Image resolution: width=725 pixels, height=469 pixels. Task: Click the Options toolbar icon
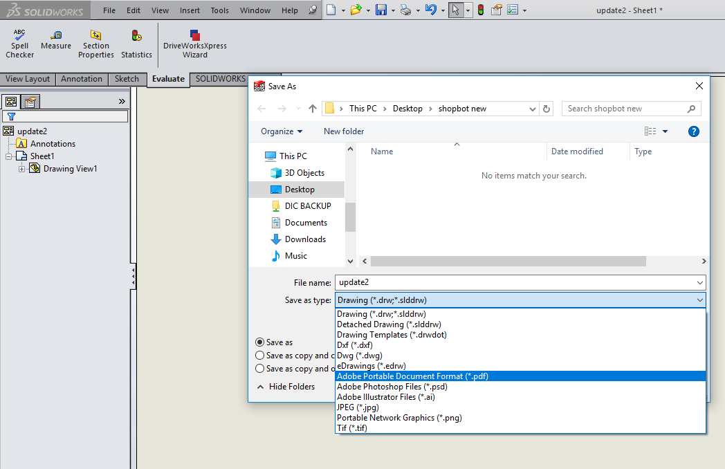[513, 10]
